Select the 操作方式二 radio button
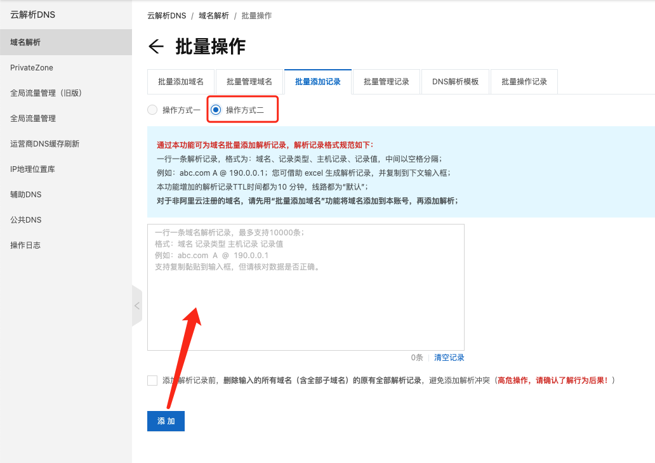 216,110
